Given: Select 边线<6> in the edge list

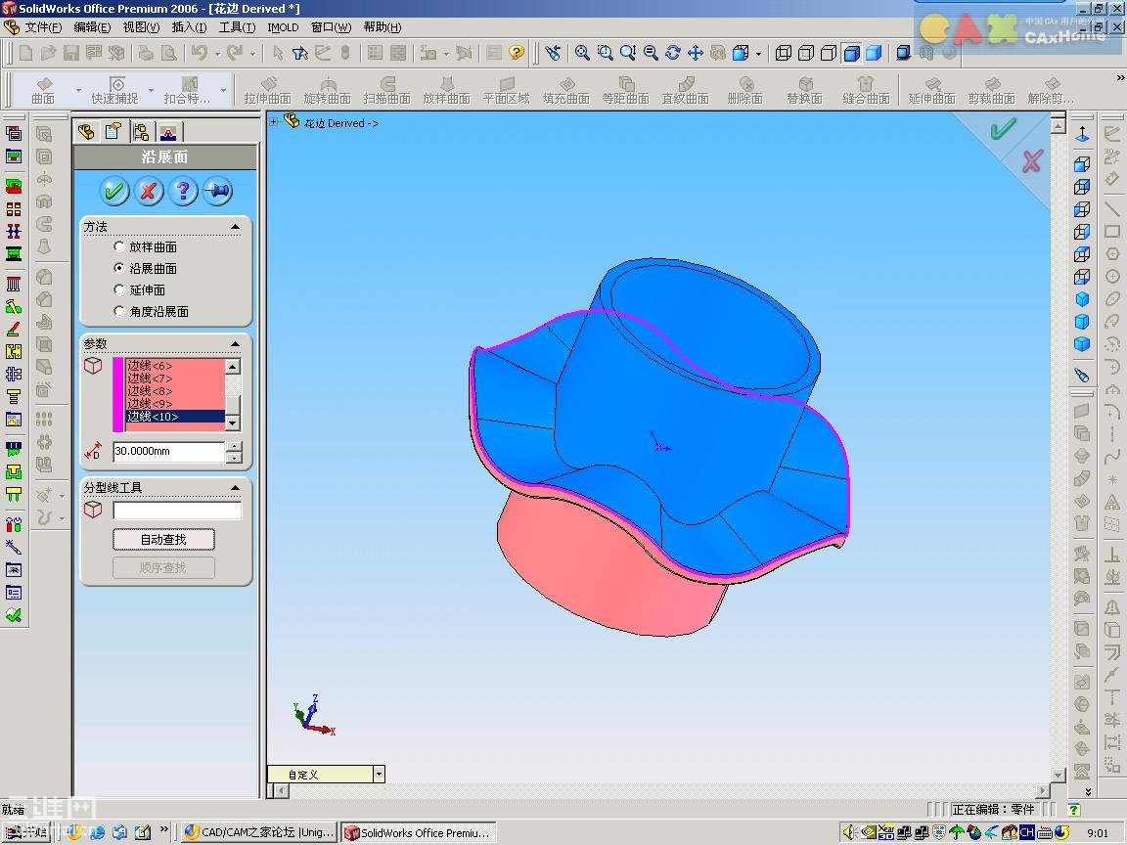Looking at the screenshot, I should pyautogui.click(x=175, y=366).
